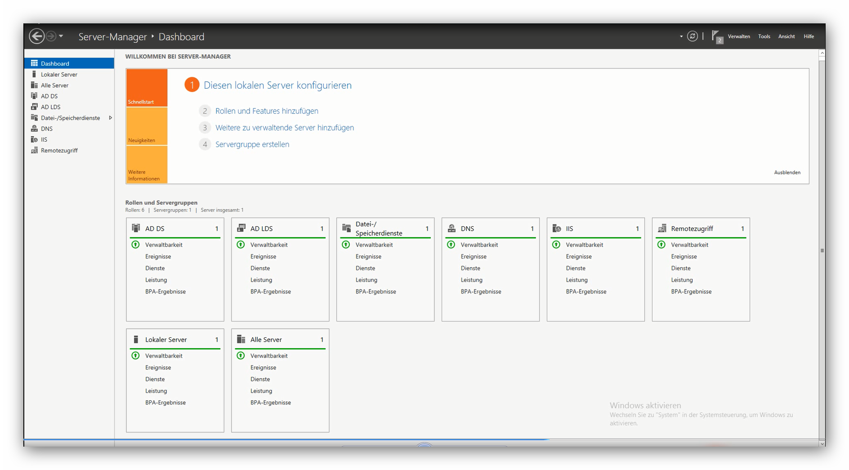Expand Datei-/Speicherdienste sidebar arrow
The image size is (849, 470).
pos(110,118)
